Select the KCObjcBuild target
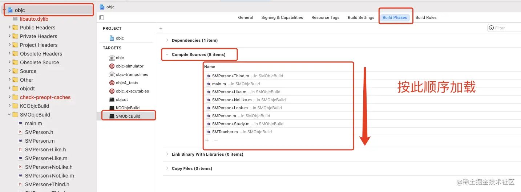The width and height of the screenshot is (521, 192). click(128, 108)
